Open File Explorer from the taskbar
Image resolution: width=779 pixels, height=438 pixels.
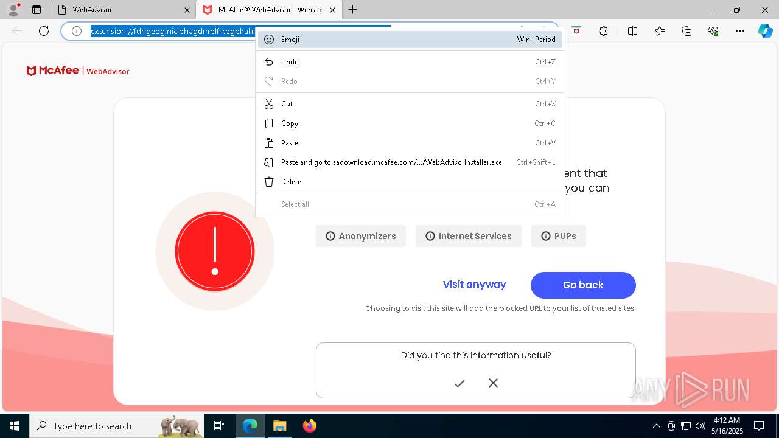[x=279, y=426]
